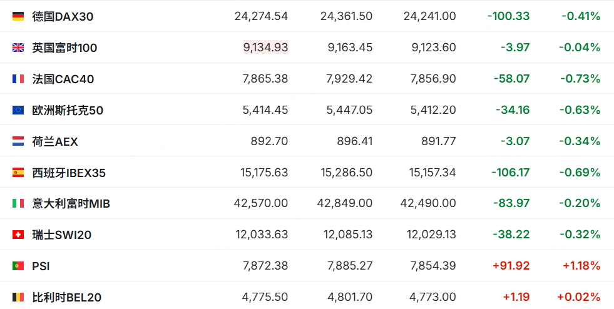The width and height of the screenshot is (614, 309).
Task: Select the 欧洲斯托克50 index name
Action: (68, 110)
